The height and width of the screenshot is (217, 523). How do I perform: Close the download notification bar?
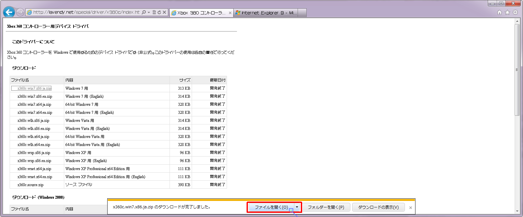[411, 208]
